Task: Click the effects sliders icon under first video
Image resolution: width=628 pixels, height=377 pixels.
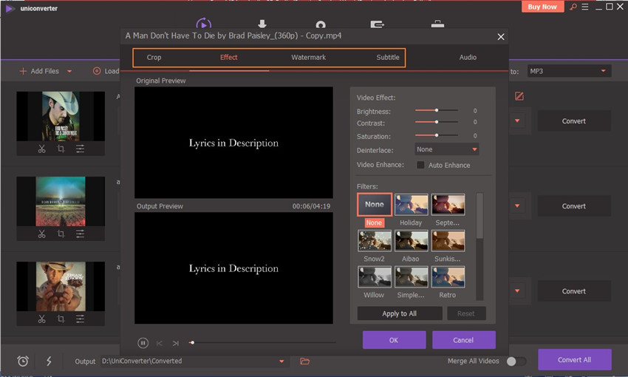Action: 80,149
